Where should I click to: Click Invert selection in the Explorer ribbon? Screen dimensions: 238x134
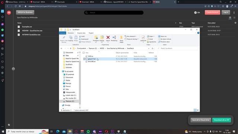pyautogui.click(x=164, y=42)
